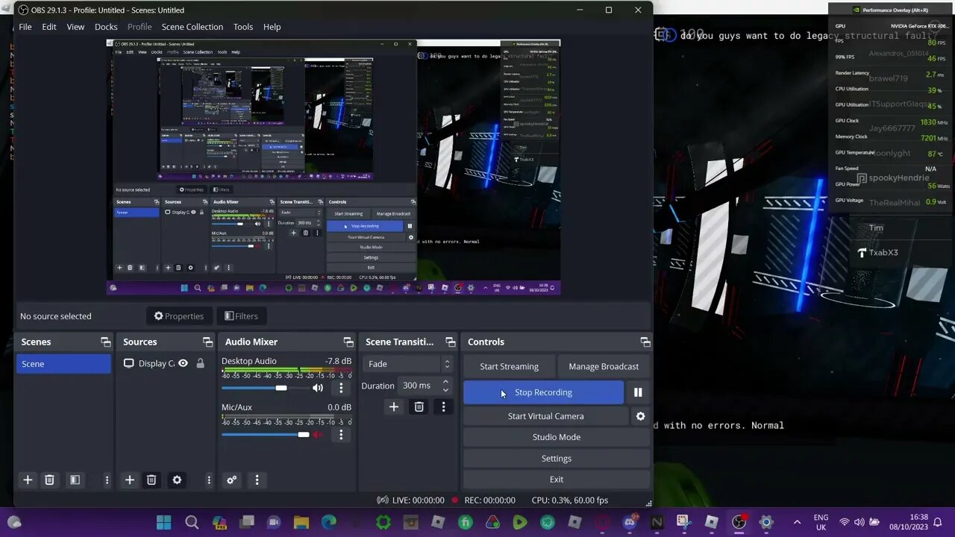Screen dimensions: 955x537
Task: Open source properties gear in Sources dock
Action: pos(177,480)
